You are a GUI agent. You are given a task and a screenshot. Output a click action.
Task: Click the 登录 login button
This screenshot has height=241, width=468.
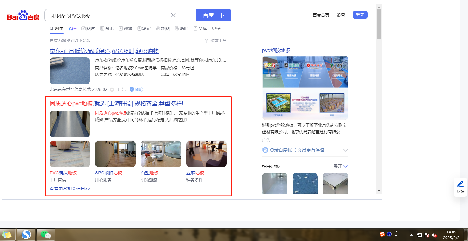(360, 15)
